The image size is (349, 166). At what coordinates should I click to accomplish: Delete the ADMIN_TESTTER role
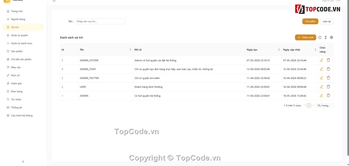pos(328,78)
